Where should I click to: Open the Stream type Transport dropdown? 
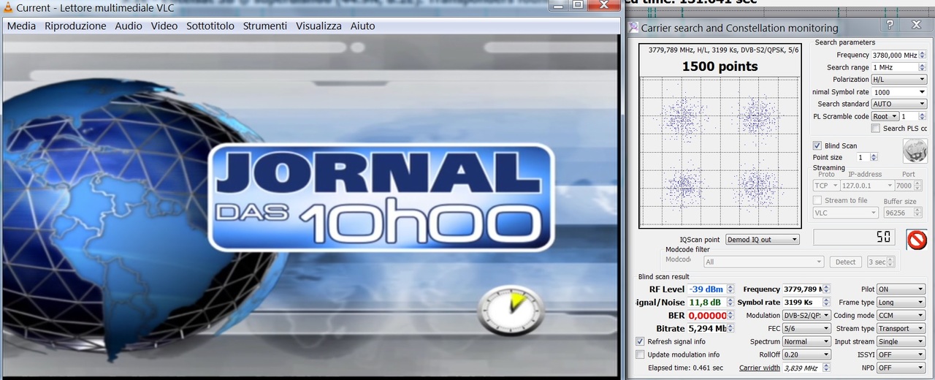pos(901,329)
